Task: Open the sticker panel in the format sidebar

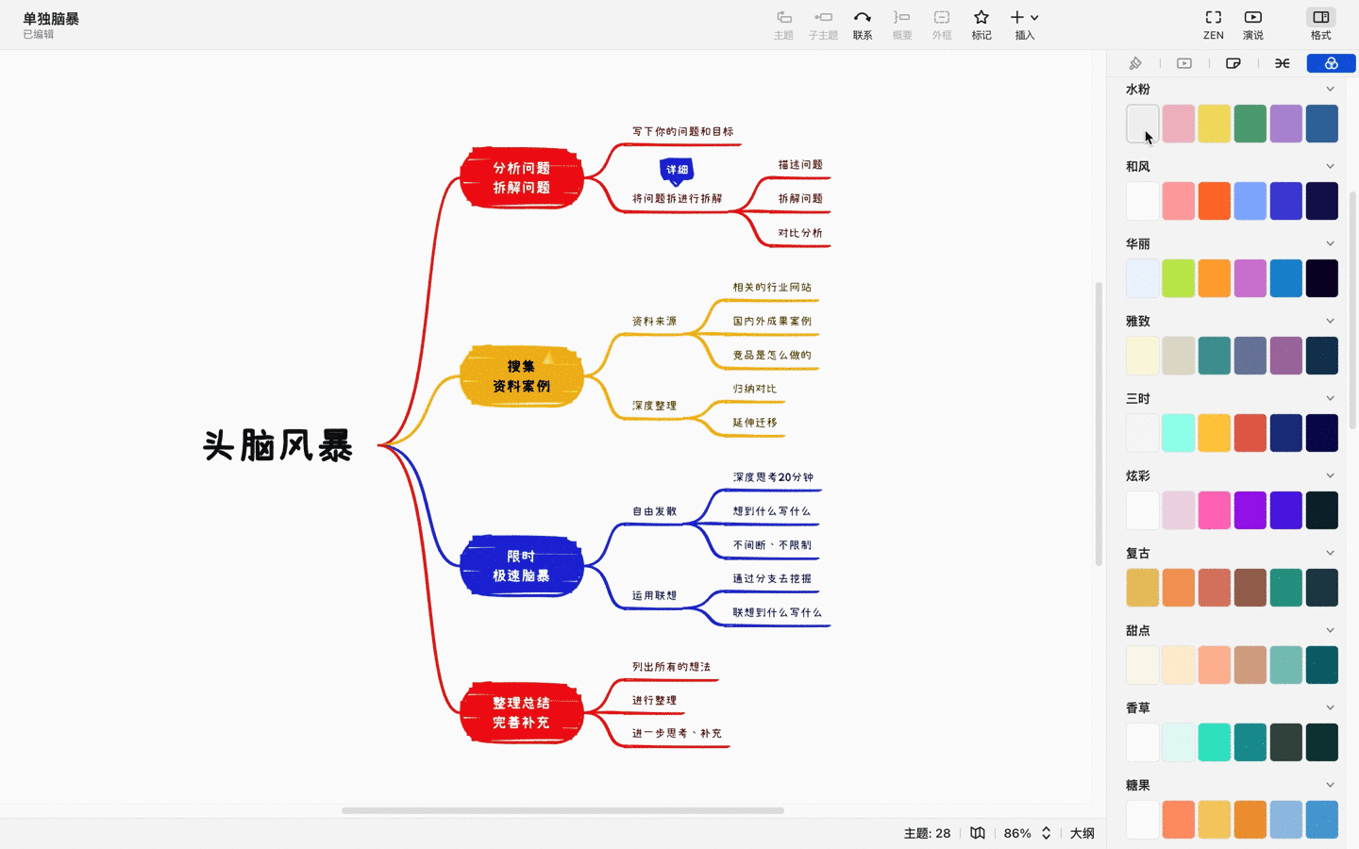Action: pyautogui.click(x=1233, y=62)
